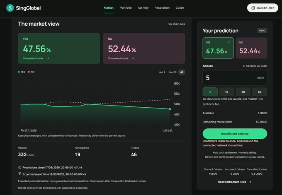Click the 60¢ chart axis label
The width and height of the screenshot is (282, 195).
click(177, 84)
